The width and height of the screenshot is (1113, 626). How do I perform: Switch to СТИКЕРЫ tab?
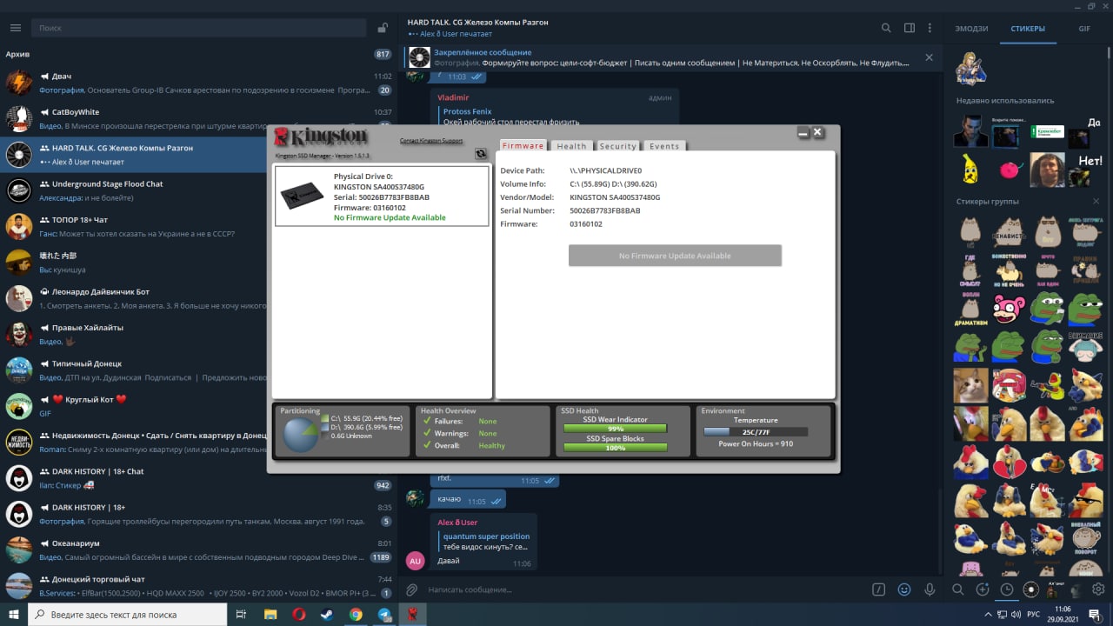[x=1028, y=29]
